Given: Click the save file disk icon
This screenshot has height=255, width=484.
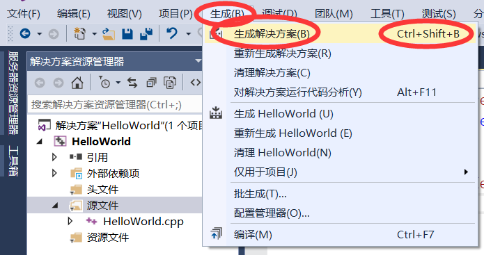Looking at the screenshot, I should [127, 33].
